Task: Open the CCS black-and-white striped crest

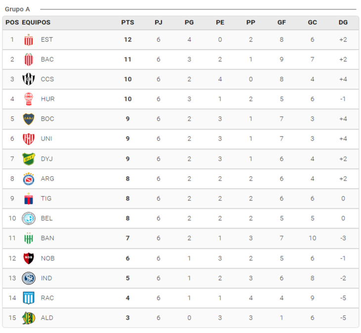Action: pyautogui.click(x=29, y=79)
